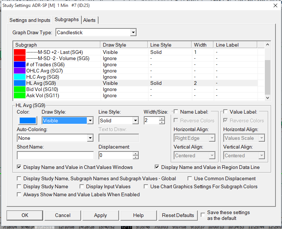Toggle Display Study Name checkbox
This screenshot has height=229, width=282.
pos(19,186)
